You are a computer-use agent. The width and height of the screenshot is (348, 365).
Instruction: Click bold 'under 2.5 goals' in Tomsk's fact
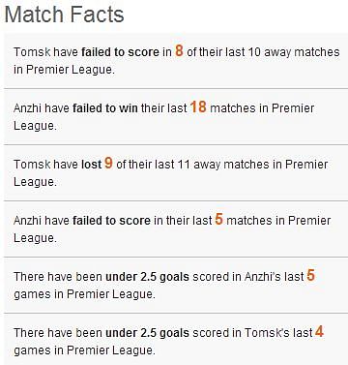(x=147, y=333)
